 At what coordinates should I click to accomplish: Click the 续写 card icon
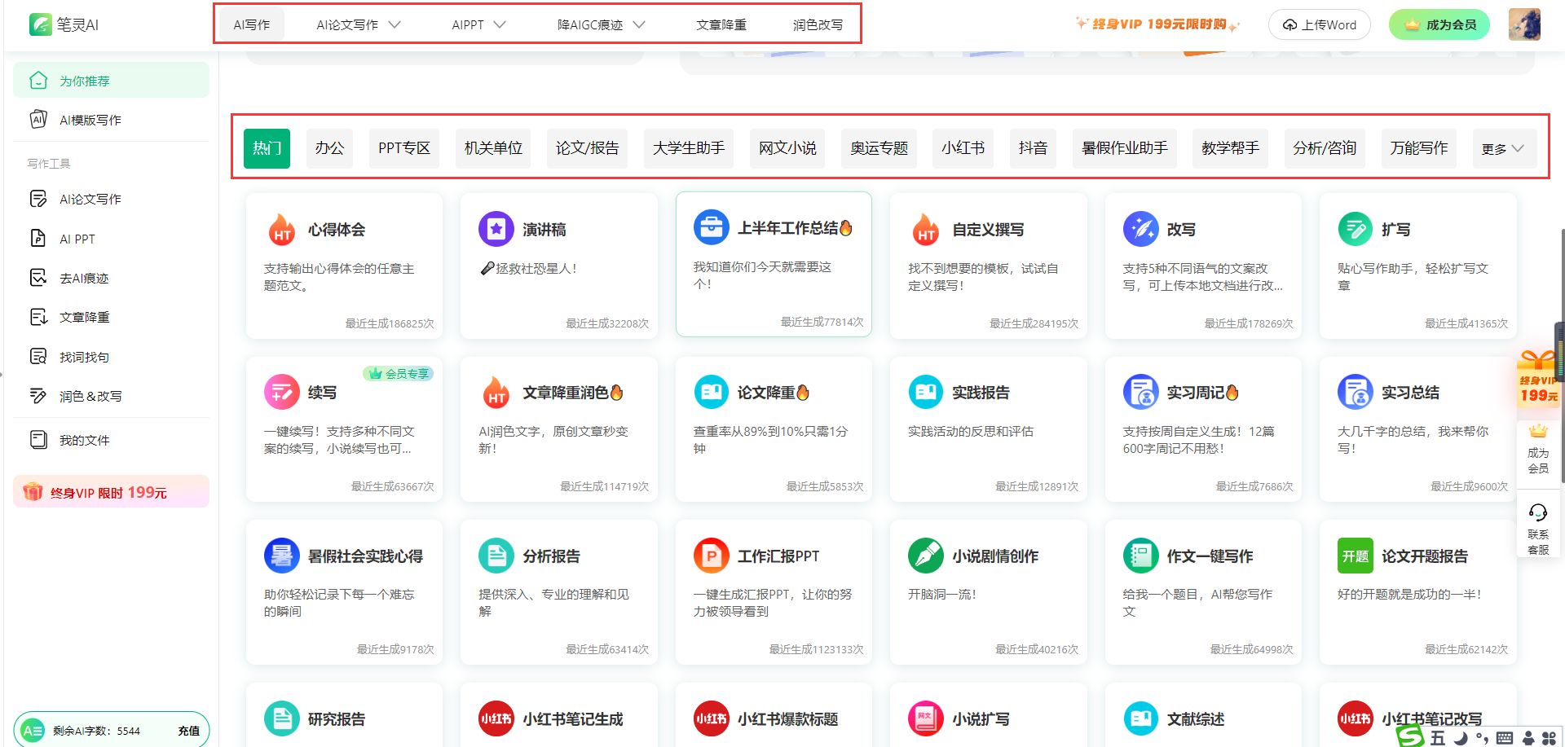(x=281, y=393)
